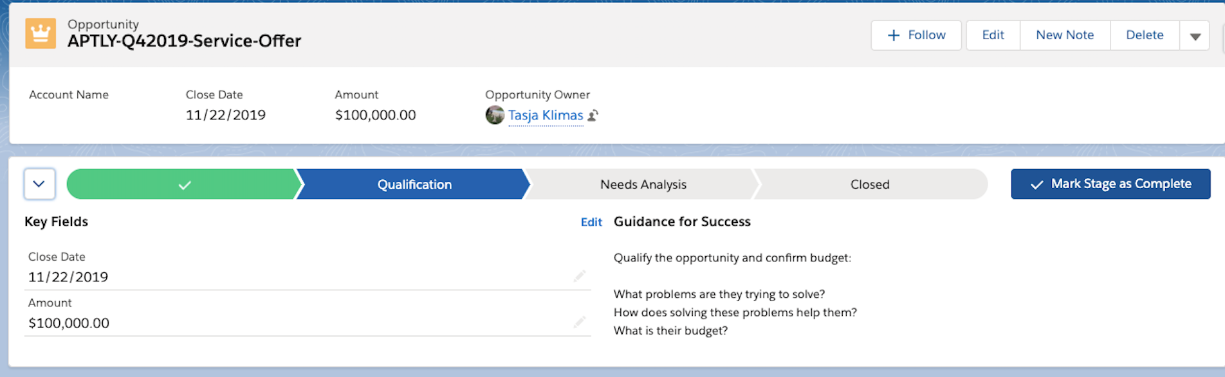Select the Qualification stage in the path
This screenshot has height=377, width=1225.
[414, 185]
